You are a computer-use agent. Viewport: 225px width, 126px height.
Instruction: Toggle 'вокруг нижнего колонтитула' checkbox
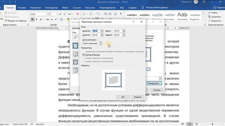[x=84, y=62]
